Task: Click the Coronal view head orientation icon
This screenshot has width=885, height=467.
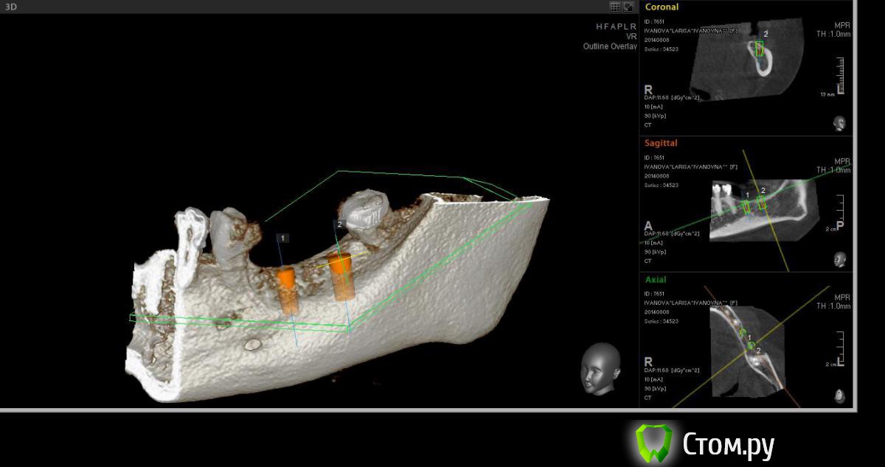Action: pos(839,123)
